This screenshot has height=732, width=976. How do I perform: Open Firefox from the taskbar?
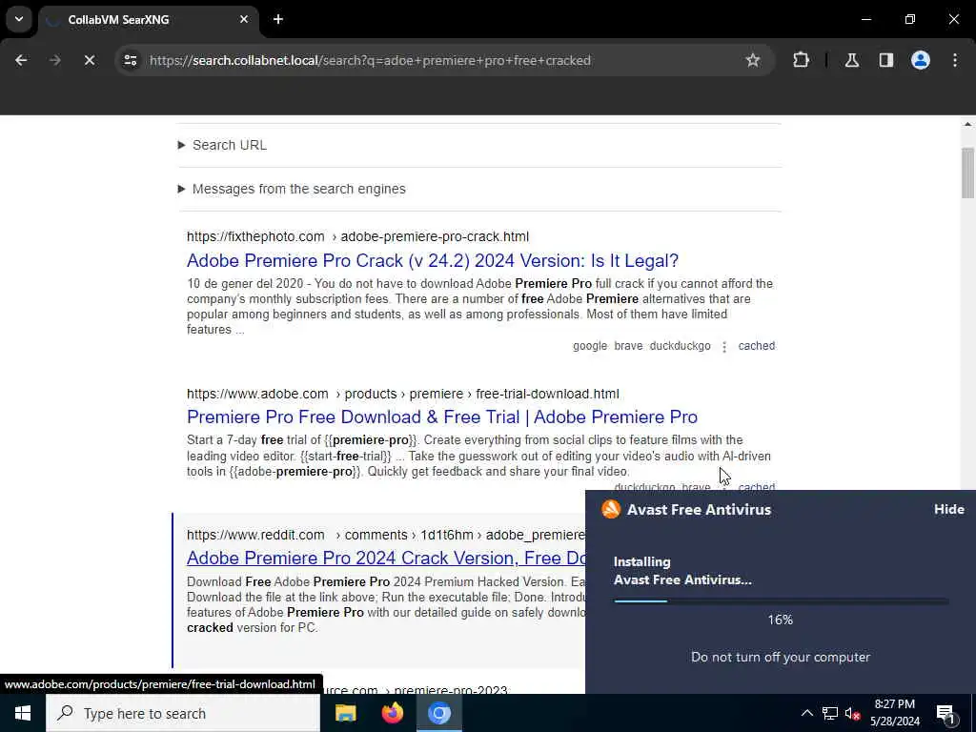coord(392,713)
